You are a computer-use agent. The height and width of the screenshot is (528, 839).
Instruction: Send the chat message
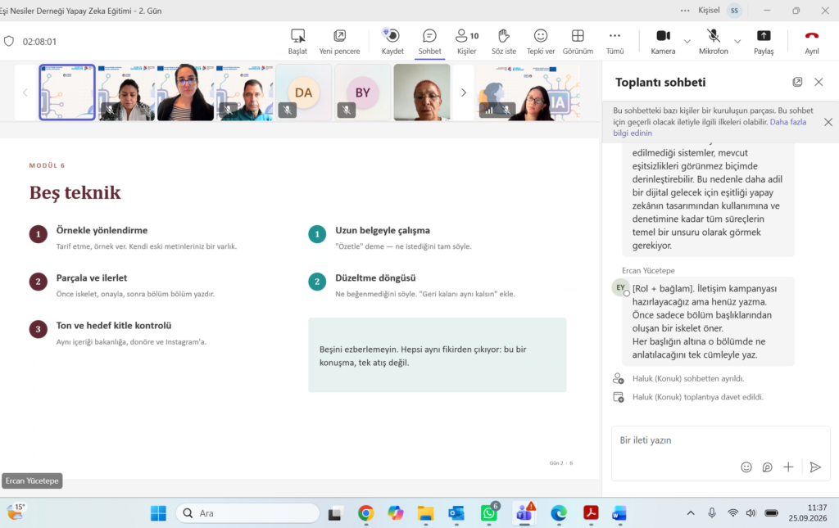click(815, 467)
